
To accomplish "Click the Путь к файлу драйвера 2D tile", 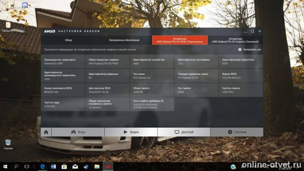I will pyautogui.click(x=152, y=104).
